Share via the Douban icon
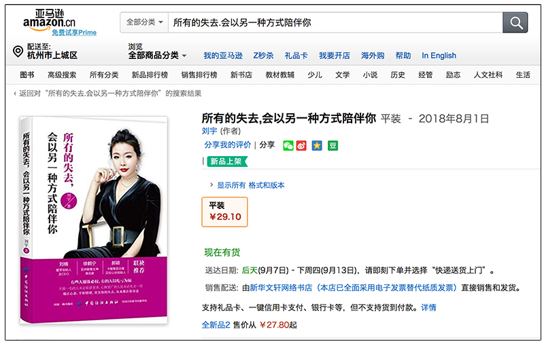The height and width of the screenshot is (346, 544). click(333, 146)
